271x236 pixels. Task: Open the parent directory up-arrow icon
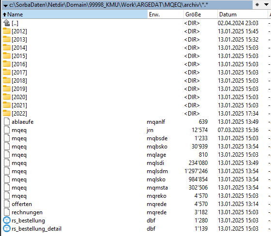click(x=7, y=23)
